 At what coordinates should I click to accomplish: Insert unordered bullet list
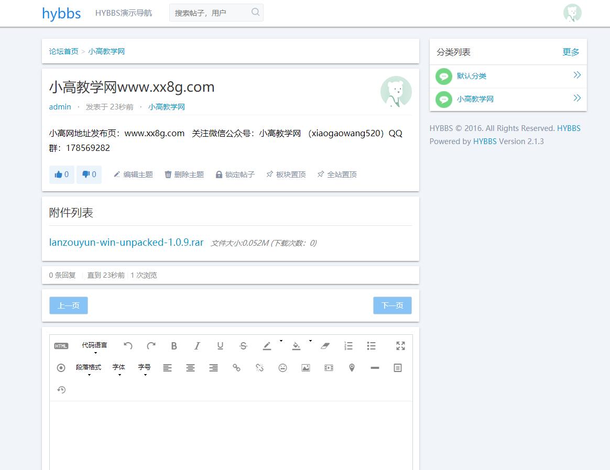371,345
